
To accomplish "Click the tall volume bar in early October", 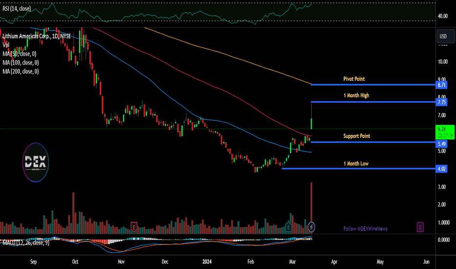I will tap(73, 213).
